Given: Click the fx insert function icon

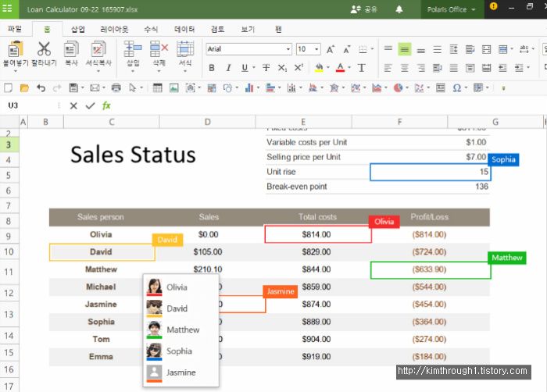Looking at the screenshot, I should (x=106, y=105).
